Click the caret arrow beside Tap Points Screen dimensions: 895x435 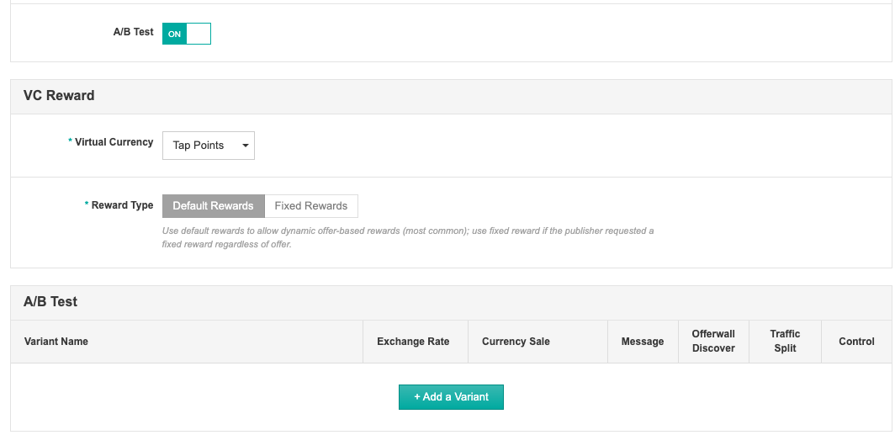pos(245,146)
